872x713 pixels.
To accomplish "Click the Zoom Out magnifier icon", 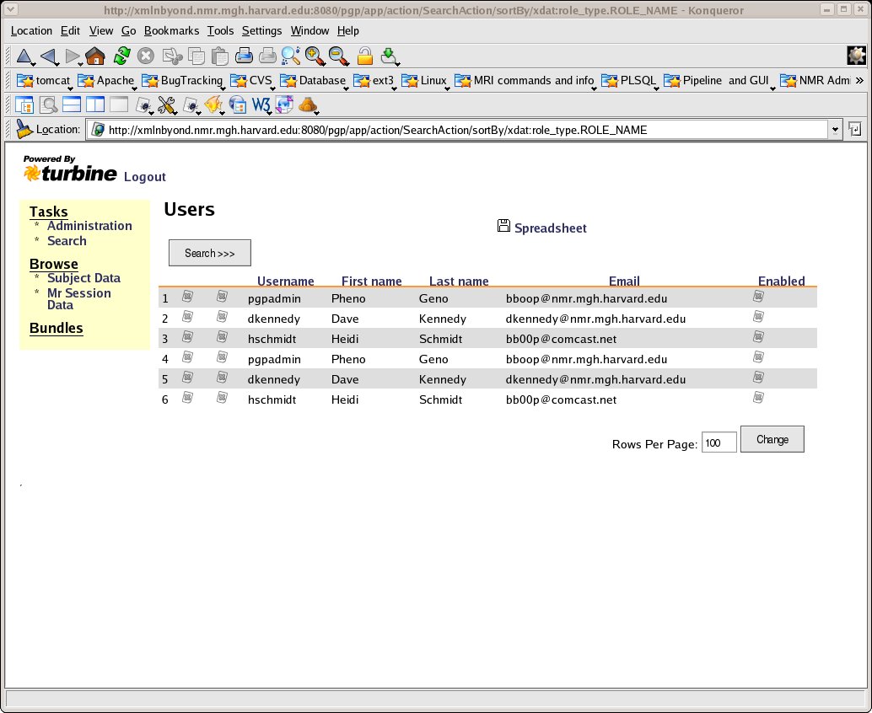I will (x=339, y=56).
